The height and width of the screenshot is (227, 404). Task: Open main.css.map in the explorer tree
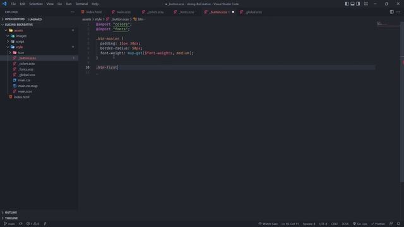coord(28,86)
